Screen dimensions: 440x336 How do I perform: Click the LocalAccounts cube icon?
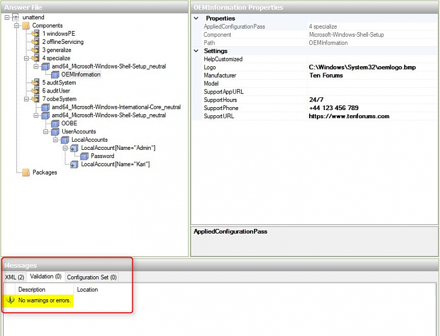(x=65, y=140)
